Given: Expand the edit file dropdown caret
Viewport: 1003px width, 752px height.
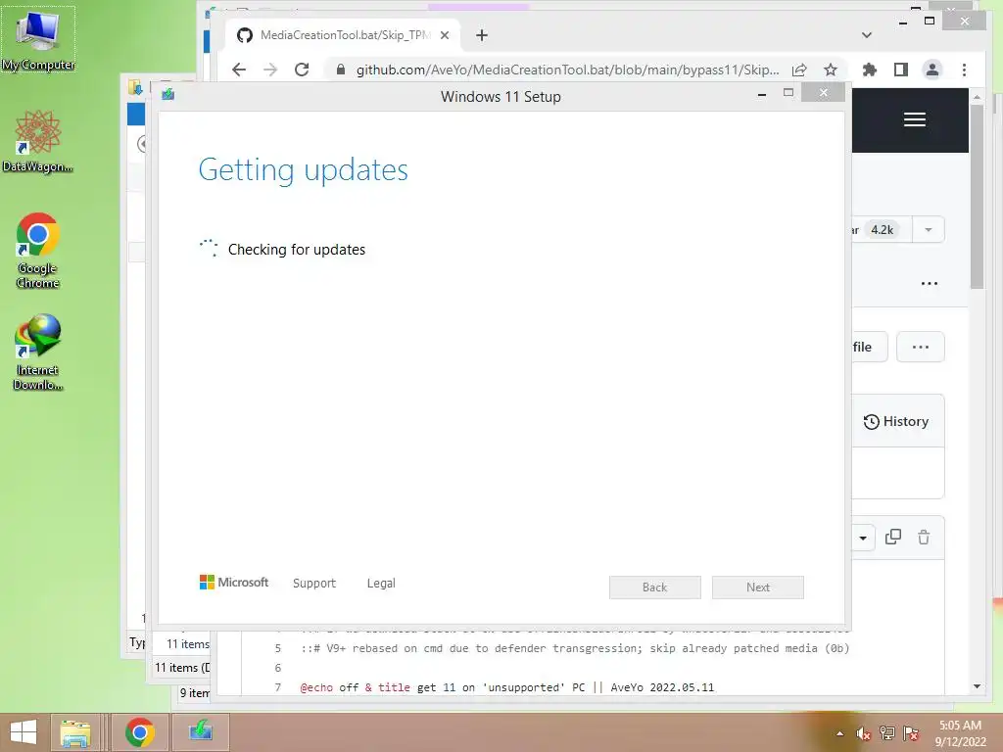Looking at the screenshot, I should tap(863, 538).
